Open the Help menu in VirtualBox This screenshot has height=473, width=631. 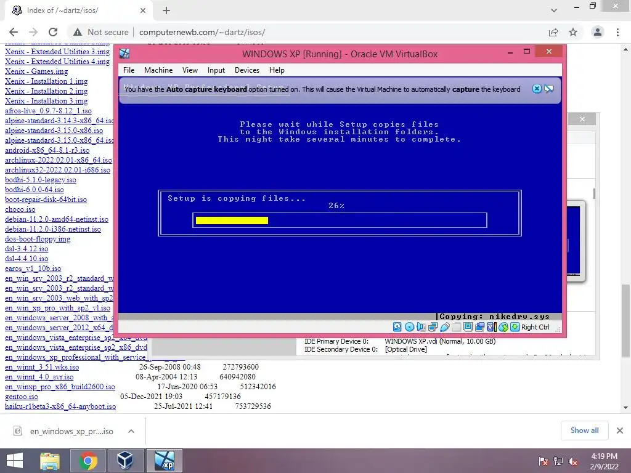click(277, 70)
